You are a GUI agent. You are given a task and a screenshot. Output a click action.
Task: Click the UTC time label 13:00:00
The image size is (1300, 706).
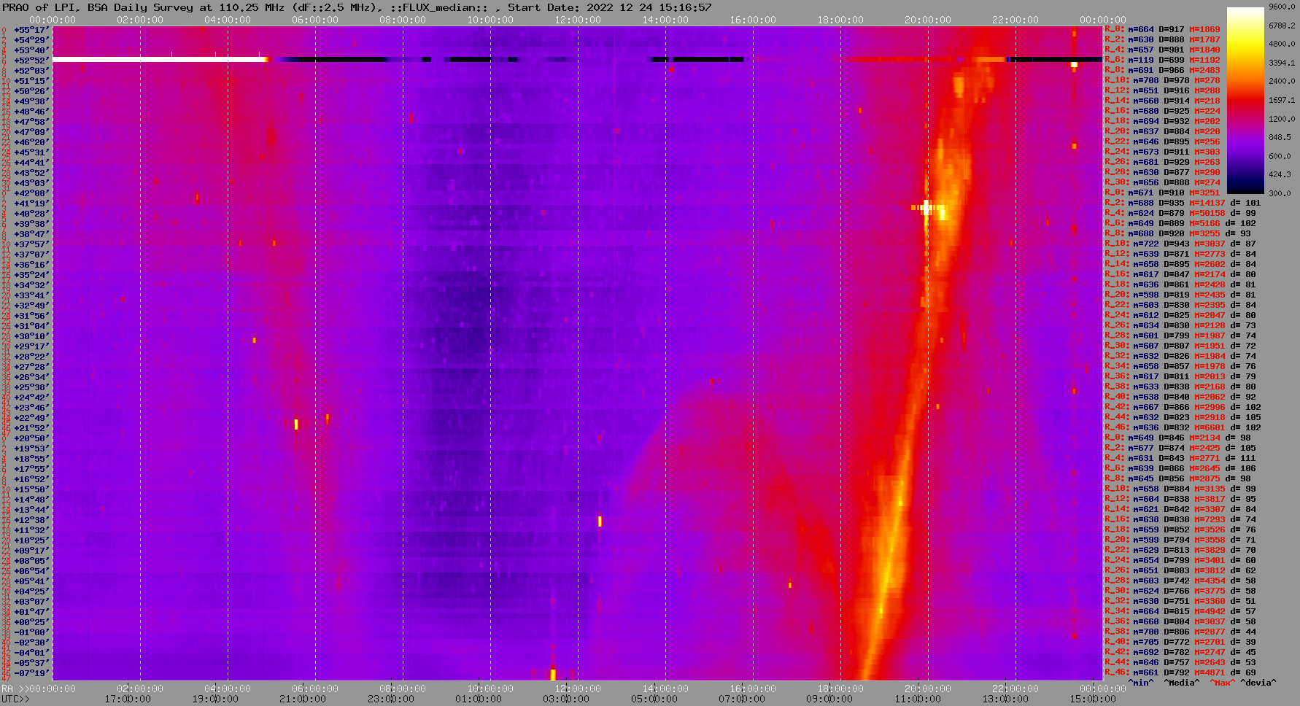click(x=1005, y=699)
